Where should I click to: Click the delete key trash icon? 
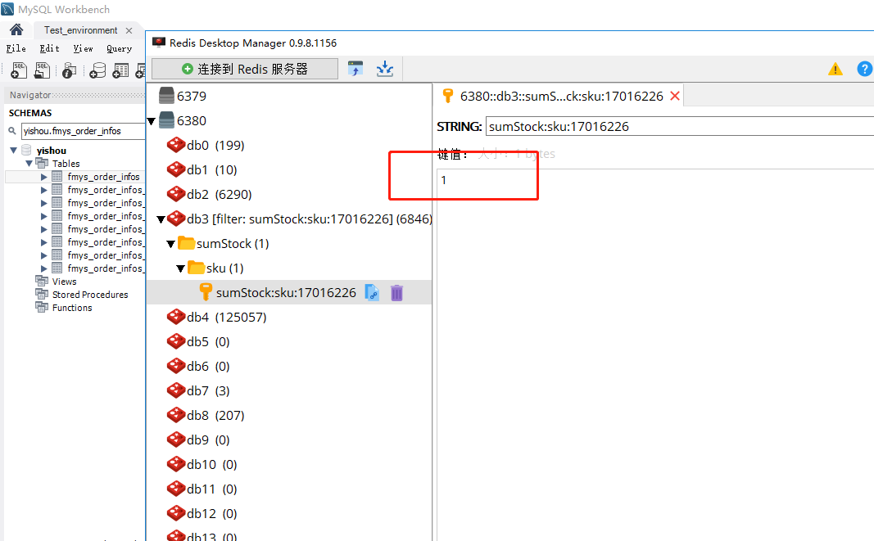tap(396, 292)
